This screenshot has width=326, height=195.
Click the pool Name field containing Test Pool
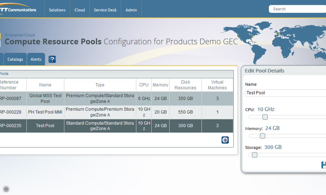286,93
